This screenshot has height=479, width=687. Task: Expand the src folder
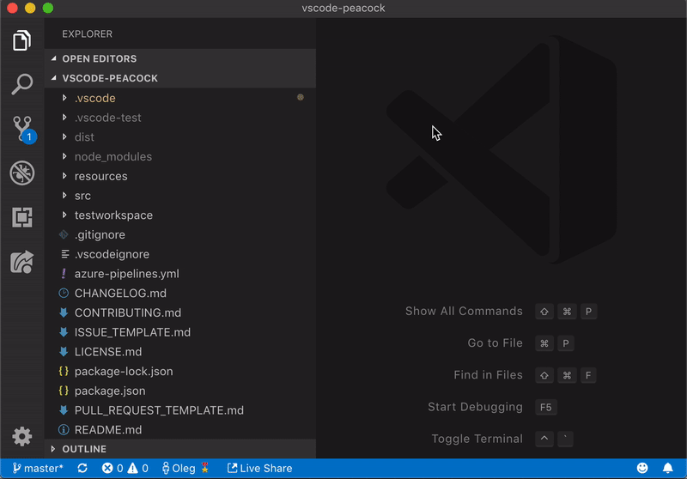(82, 196)
